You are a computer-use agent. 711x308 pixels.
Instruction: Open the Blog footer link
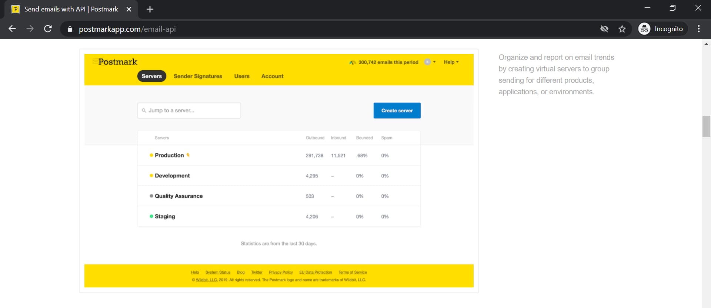(241, 273)
